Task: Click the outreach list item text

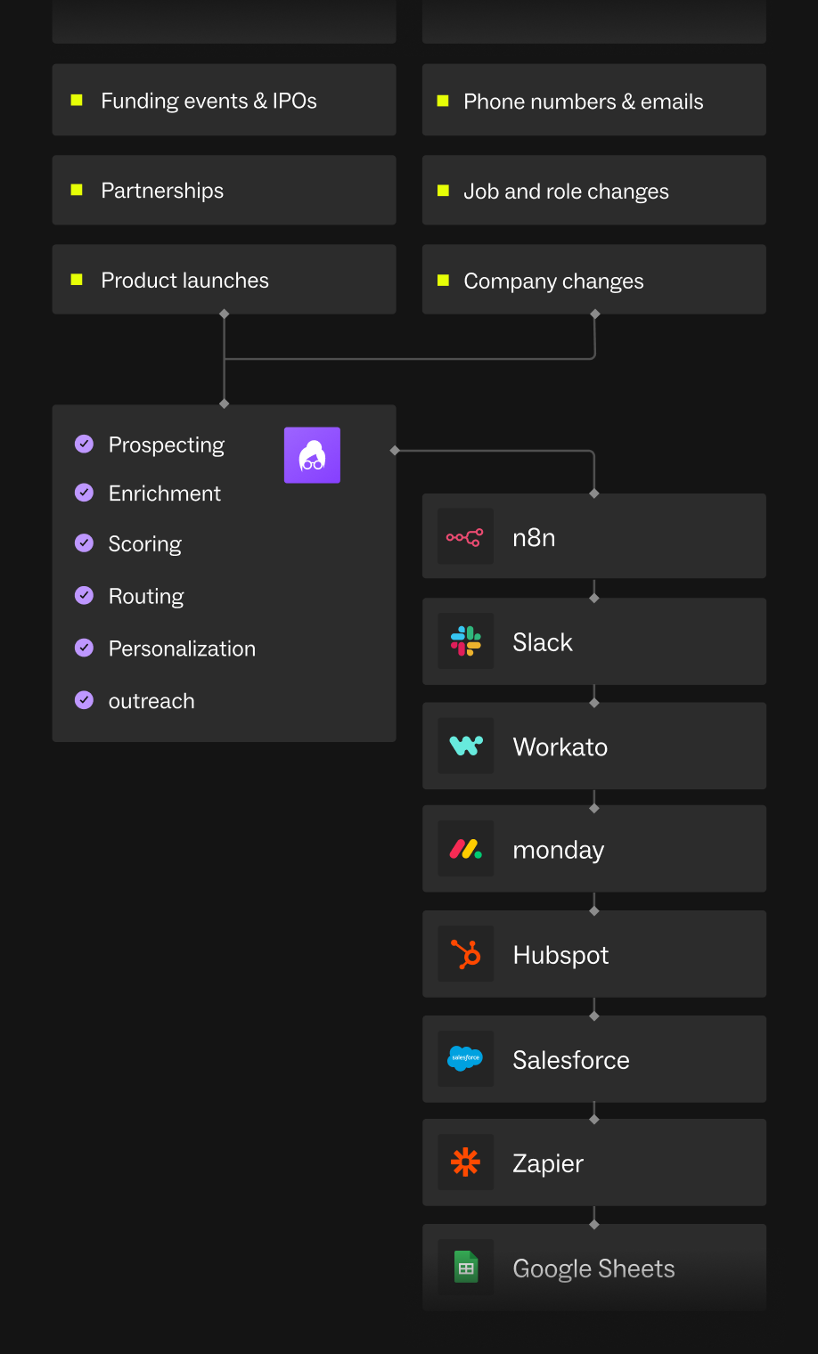Action: point(151,701)
